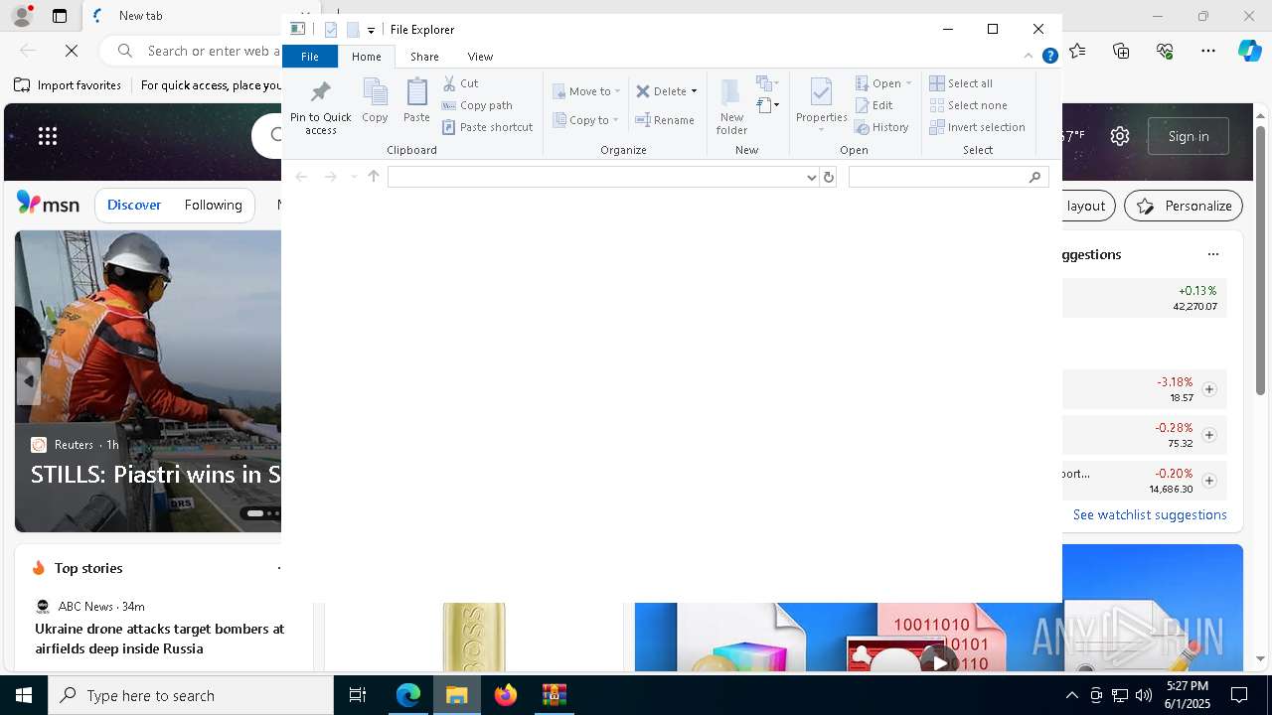Click the Edit command in the Open group
Viewport: 1272px width, 715px height.
click(x=874, y=105)
